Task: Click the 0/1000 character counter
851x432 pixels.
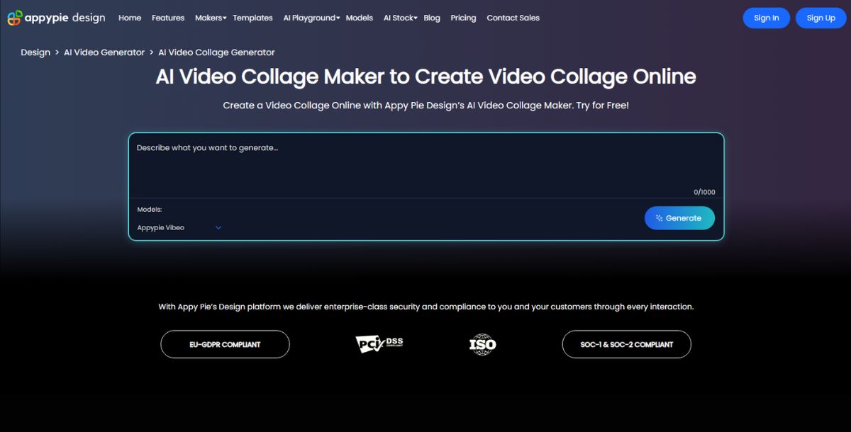Action: click(x=704, y=192)
